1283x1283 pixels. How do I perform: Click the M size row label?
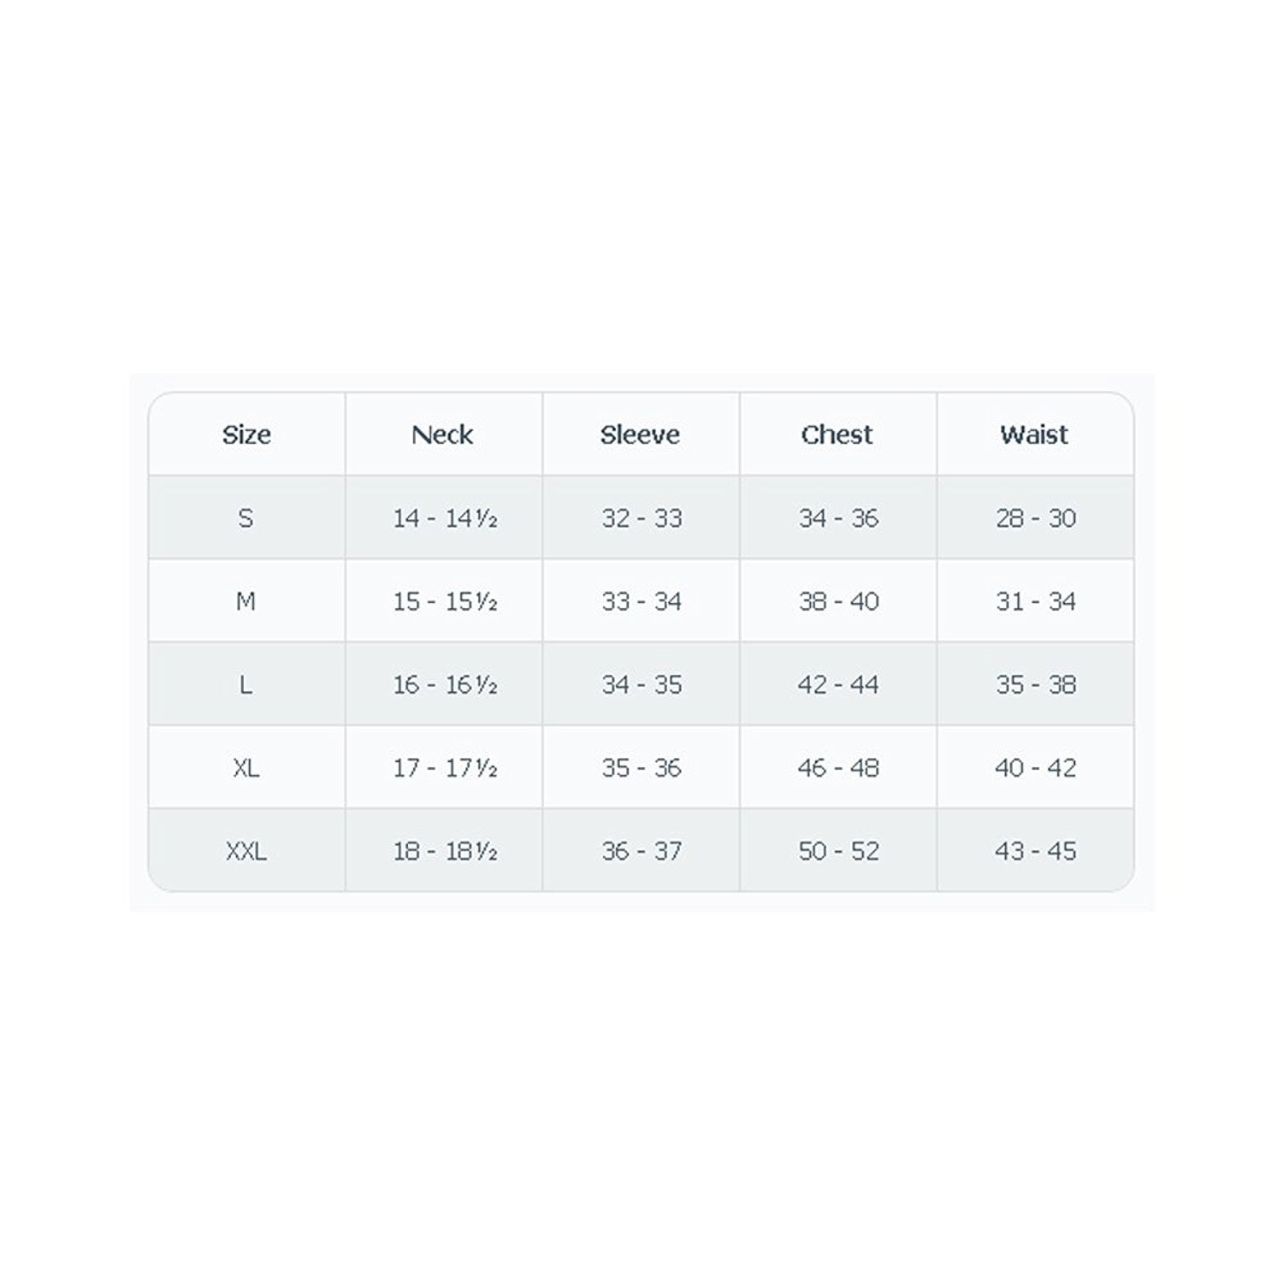click(x=246, y=601)
